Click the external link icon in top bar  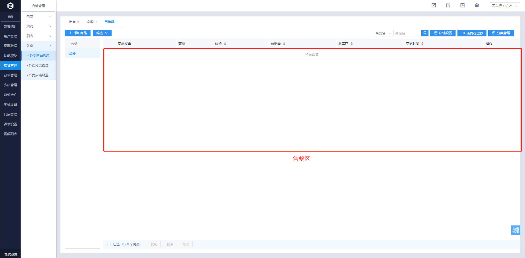[434, 5]
